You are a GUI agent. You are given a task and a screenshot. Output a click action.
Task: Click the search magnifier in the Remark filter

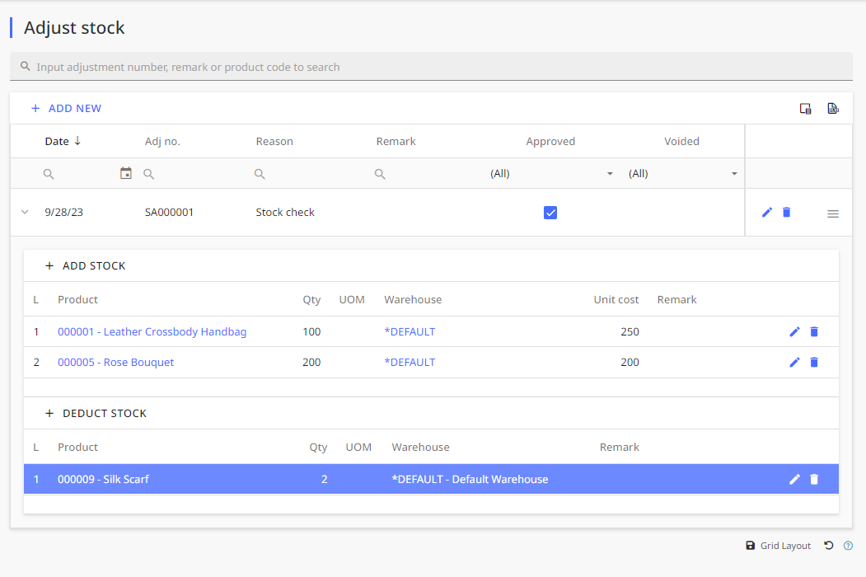click(x=380, y=174)
